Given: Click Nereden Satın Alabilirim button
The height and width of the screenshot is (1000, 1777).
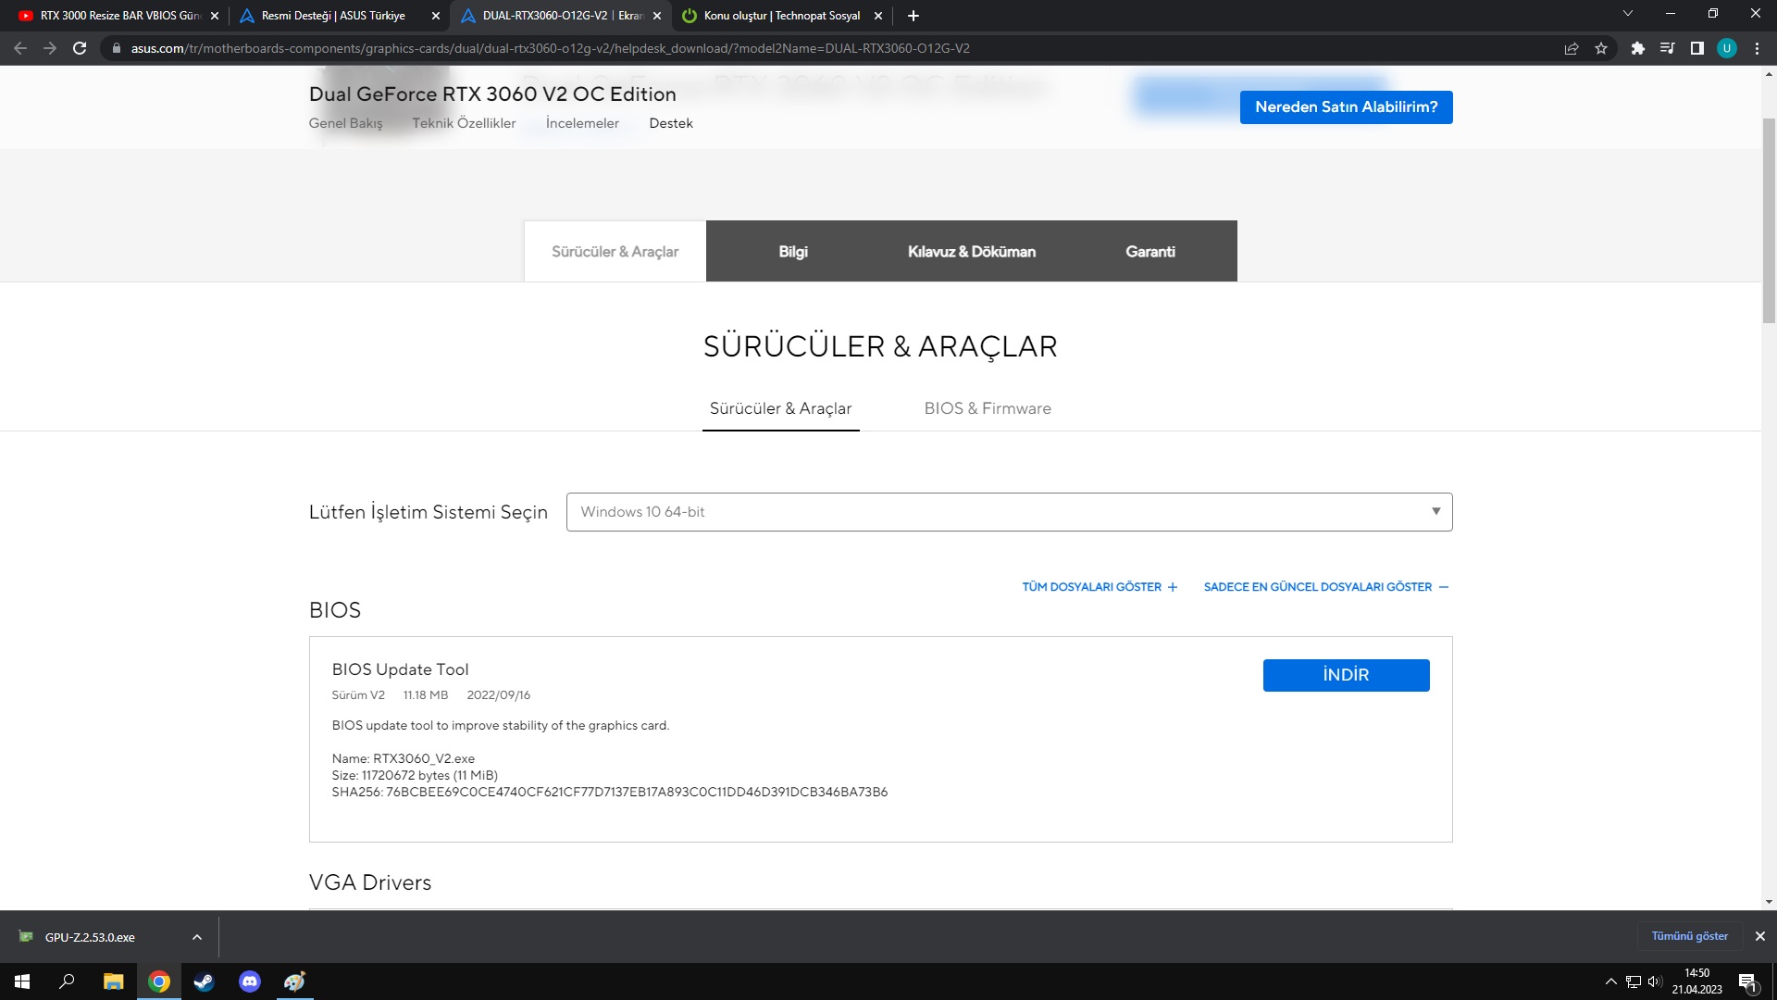Looking at the screenshot, I should tap(1345, 107).
